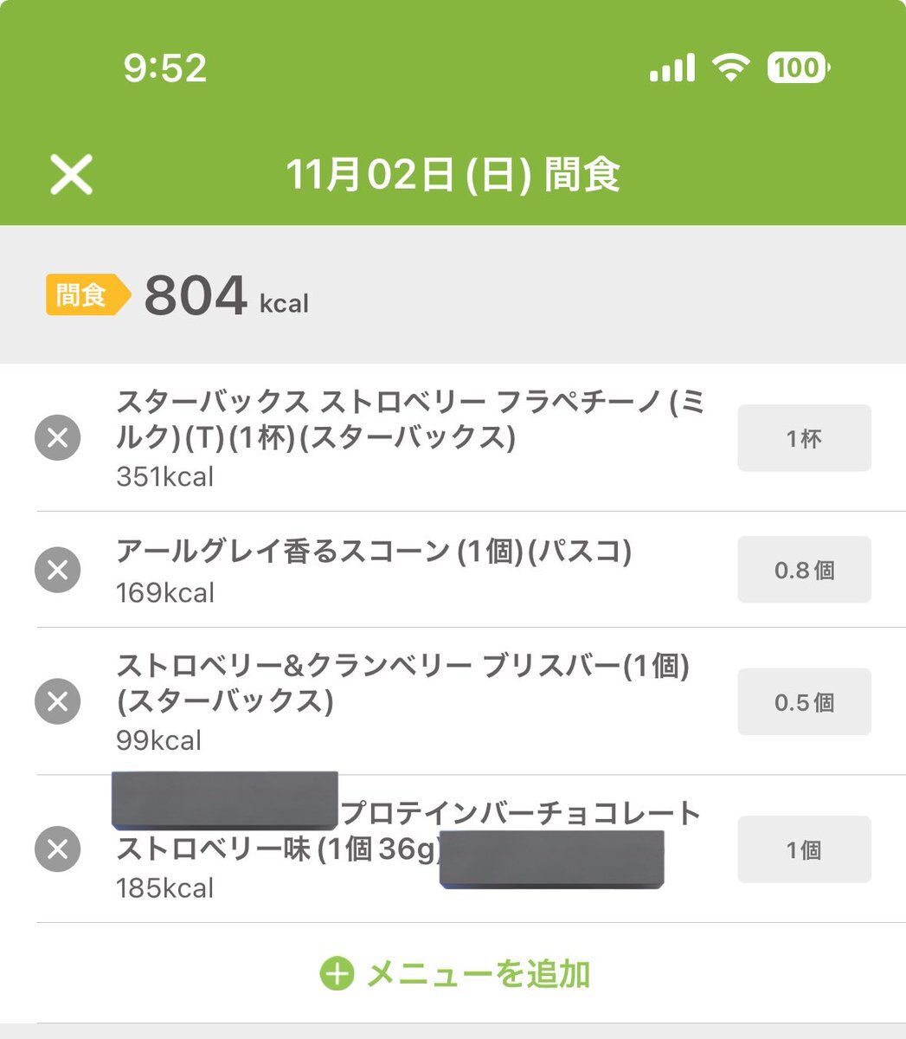The width and height of the screenshot is (906, 1039).
Task: Change the 1杯 quantity for Frappuccino
Action: pyautogui.click(x=804, y=438)
